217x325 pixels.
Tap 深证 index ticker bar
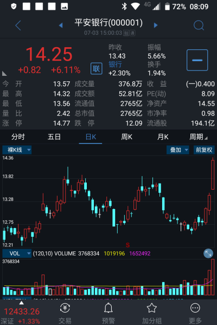(22, 315)
